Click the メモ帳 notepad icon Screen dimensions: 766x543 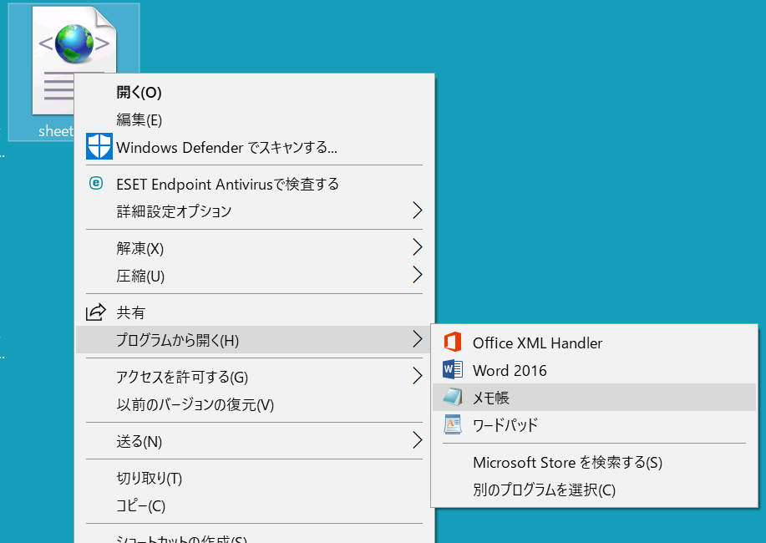point(453,397)
